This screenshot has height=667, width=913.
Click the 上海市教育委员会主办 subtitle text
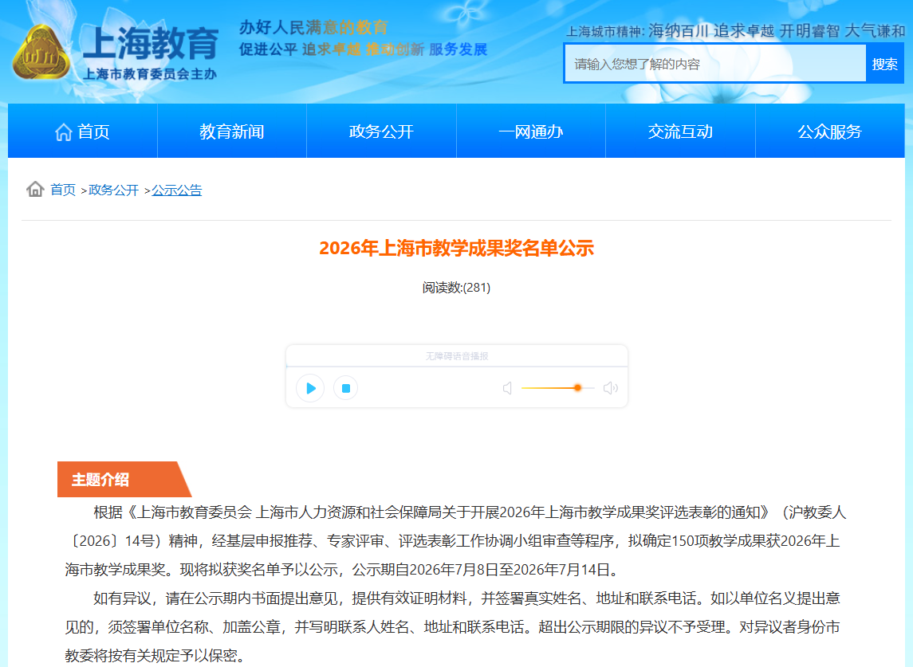(150, 74)
